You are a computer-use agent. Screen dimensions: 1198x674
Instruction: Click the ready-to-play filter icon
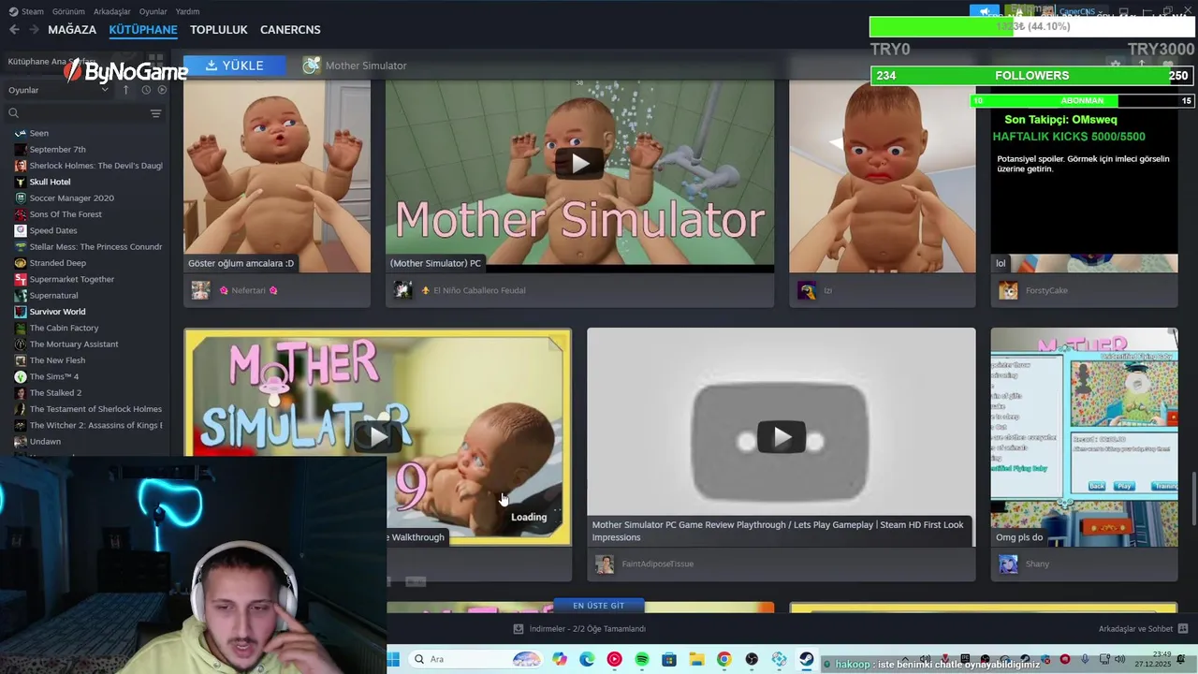[162, 90]
